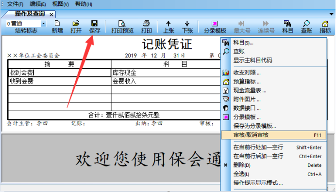Select 显示主科目代码 menu entry
The height and width of the screenshot is (192, 336).
tap(274, 60)
